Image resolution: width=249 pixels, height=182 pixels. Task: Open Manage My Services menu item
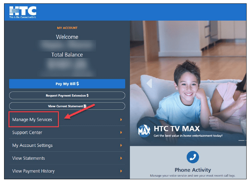click(67, 120)
